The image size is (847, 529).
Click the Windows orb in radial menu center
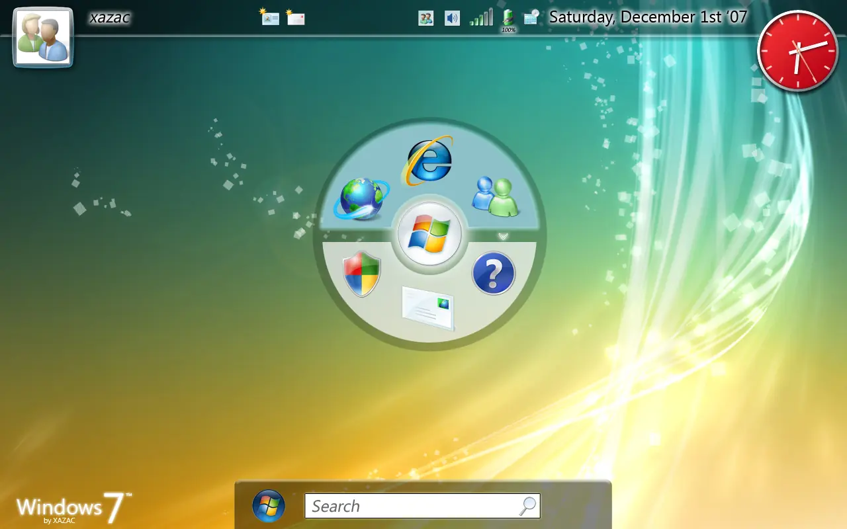pyautogui.click(x=429, y=234)
